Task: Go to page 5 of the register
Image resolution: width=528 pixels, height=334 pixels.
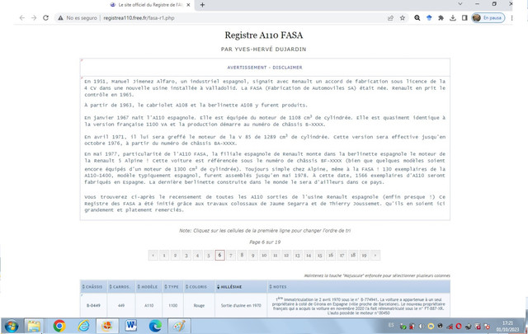Action: coord(209,255)
